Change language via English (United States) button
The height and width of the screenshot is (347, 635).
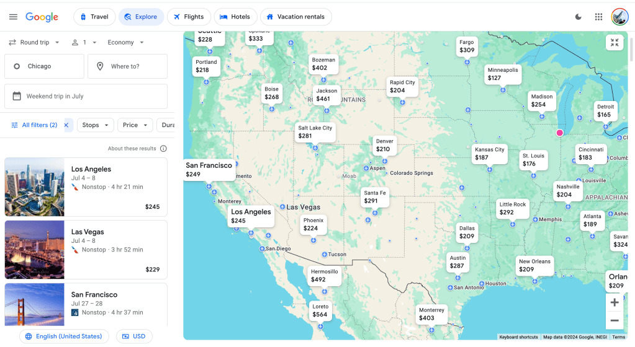[x=64, y=336]
